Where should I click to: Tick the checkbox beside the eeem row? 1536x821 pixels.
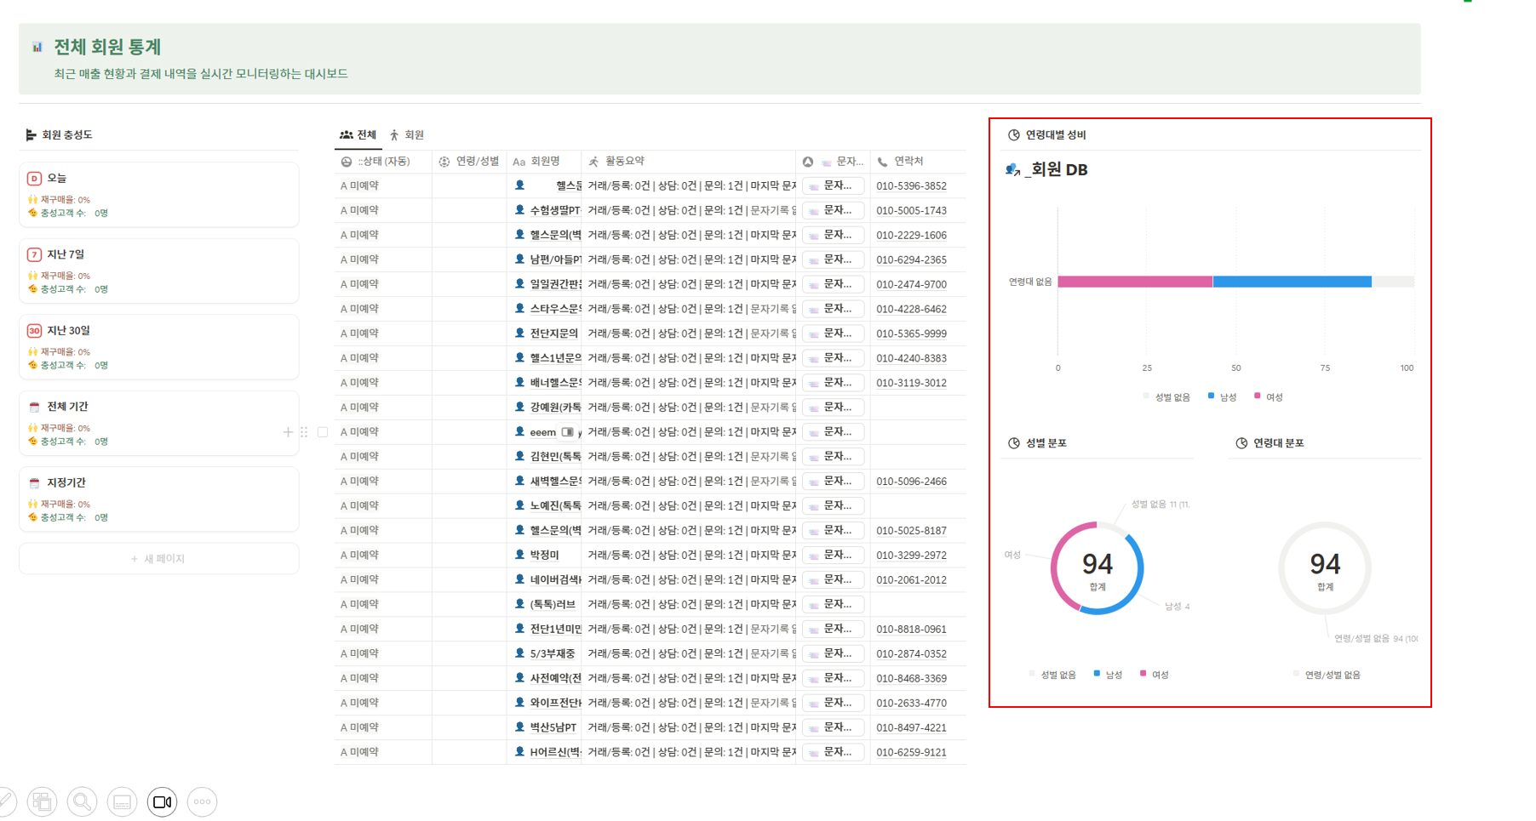(x=323, y=432)
